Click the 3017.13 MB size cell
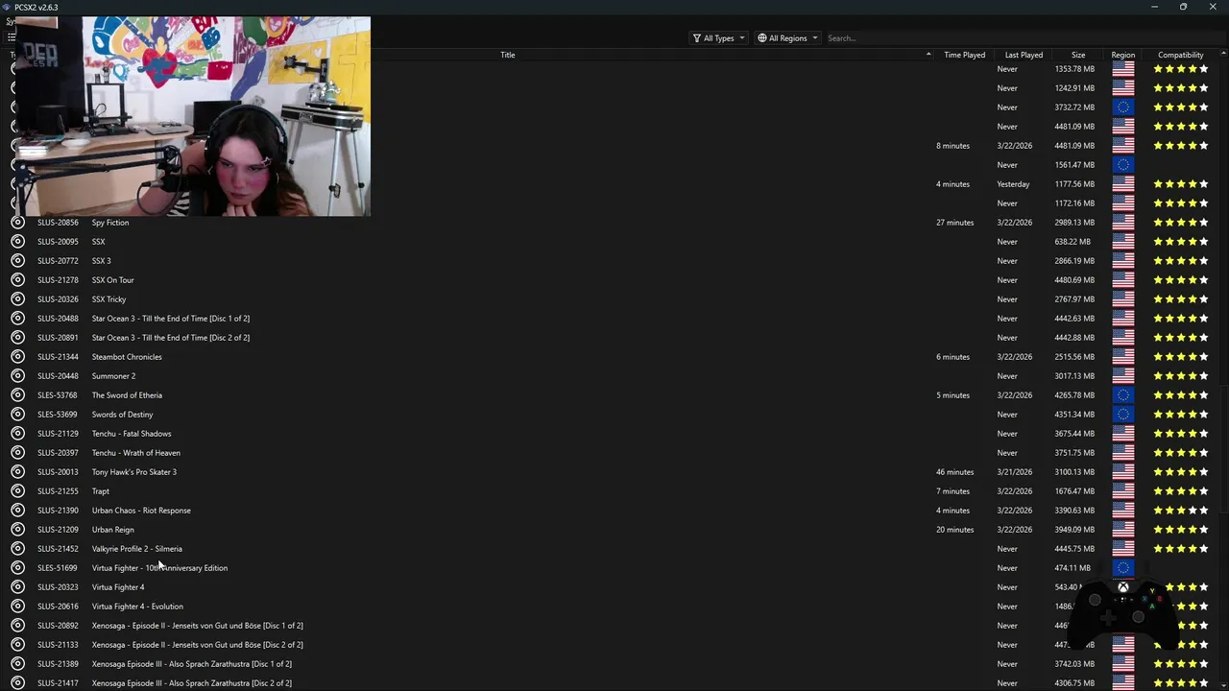Viewport: 1229px width, 691px height. (1074, 375)
